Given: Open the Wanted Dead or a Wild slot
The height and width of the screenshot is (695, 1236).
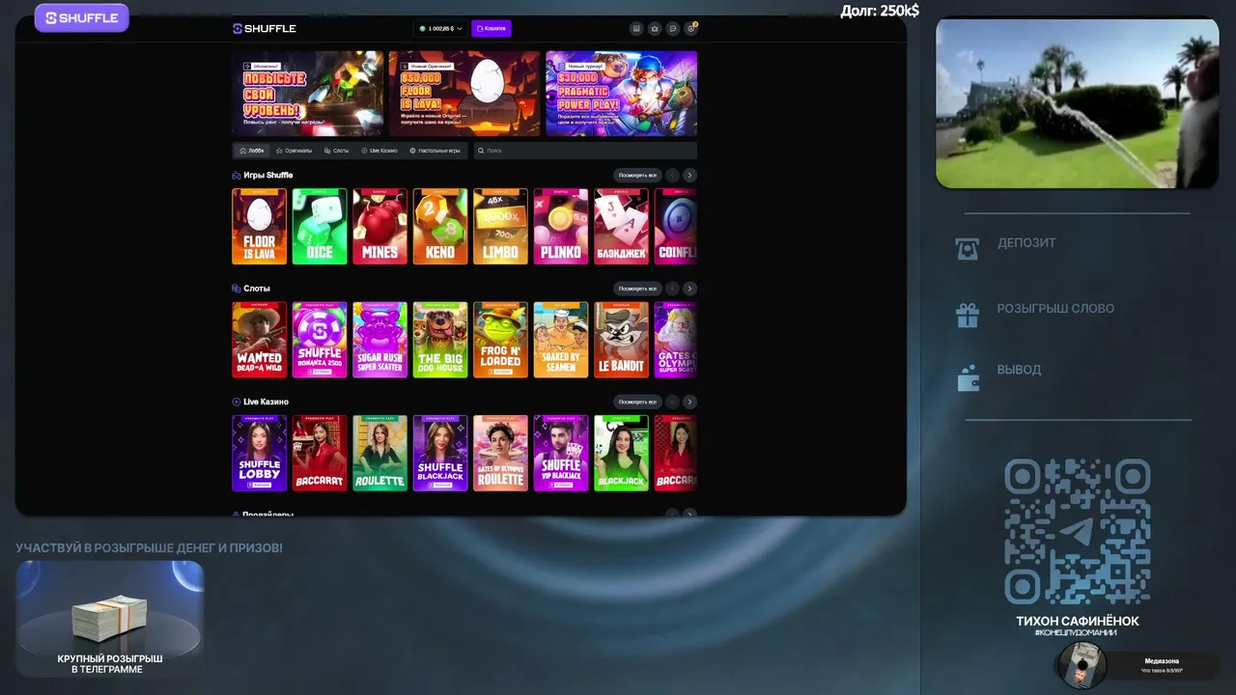Looking at the screenshot, I should click(260, 340).
